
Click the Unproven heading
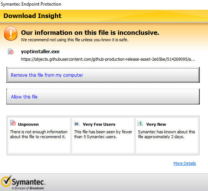tap(28, 124)
